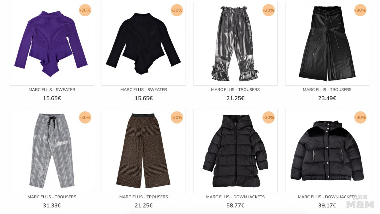Screen dimensions: 380x214
Task: Click the 21.25€ price under silver trousers
Action: 235,98
